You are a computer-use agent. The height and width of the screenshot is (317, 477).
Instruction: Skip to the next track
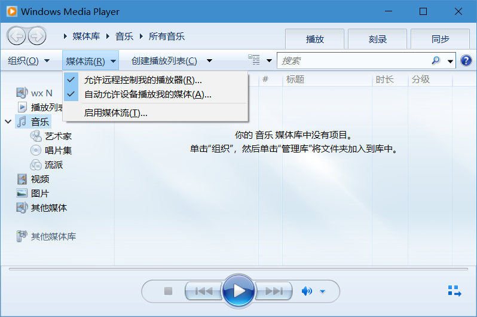(274, 291)
